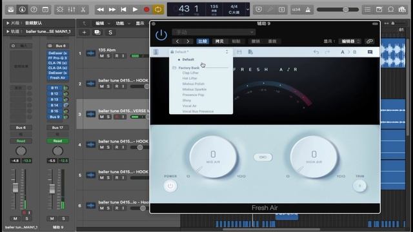
Task: Click the save-as preset icon
Action: tap(250, 52)
